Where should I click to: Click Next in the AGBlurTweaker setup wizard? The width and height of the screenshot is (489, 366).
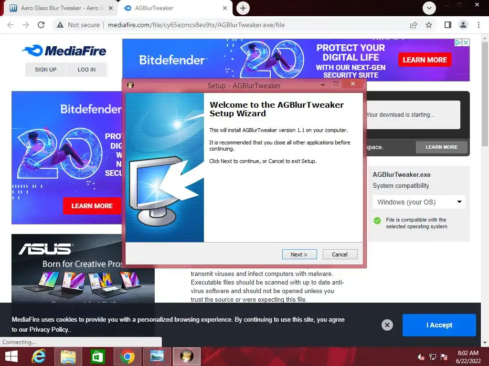(299, 254)
